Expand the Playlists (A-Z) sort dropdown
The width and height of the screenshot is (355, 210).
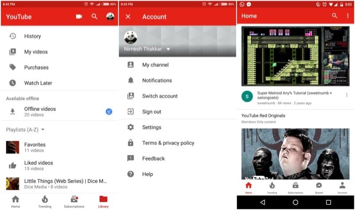click(x=43, y=130)
